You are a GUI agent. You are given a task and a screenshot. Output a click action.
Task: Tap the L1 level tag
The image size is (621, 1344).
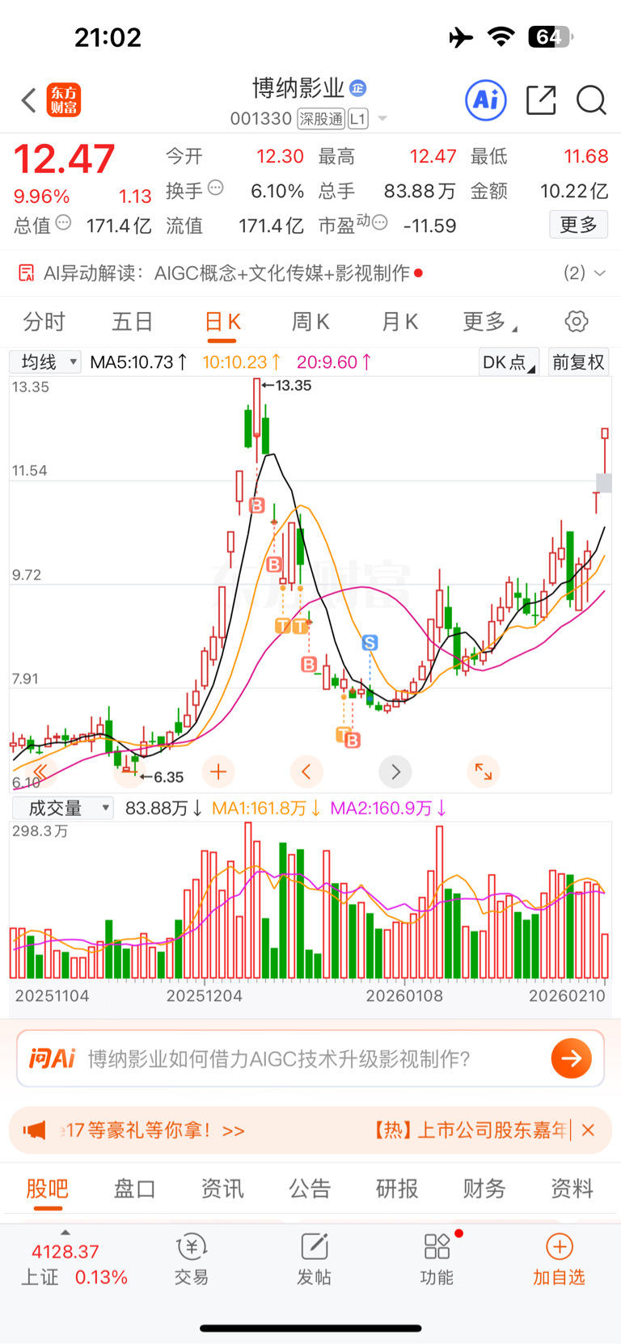point(358,119)
